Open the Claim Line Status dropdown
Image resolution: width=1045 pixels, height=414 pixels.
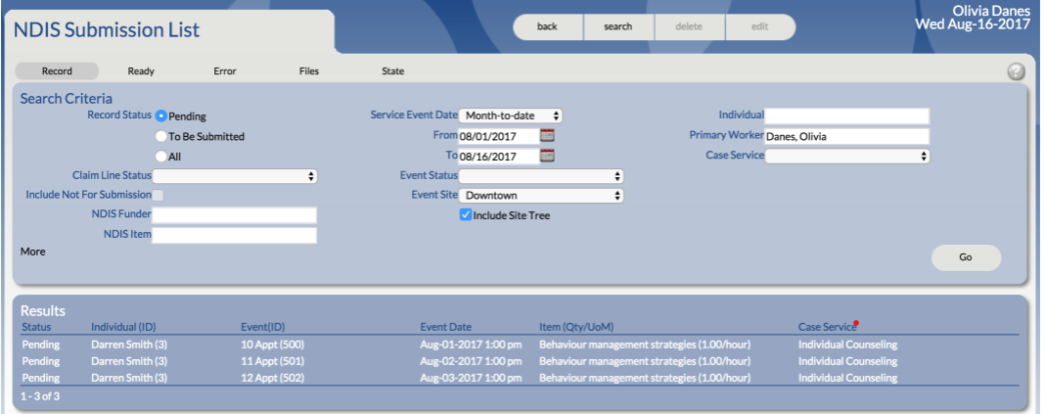pos(235,176)
